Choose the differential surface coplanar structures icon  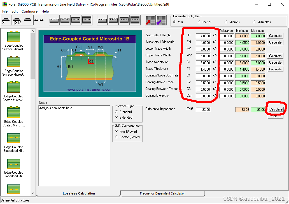[102, 20]
